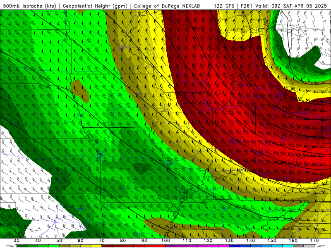Viewport: 331px width, 248px height.
Task: Select the cyan swatch ending at 160
Action: tap(288, 246)
